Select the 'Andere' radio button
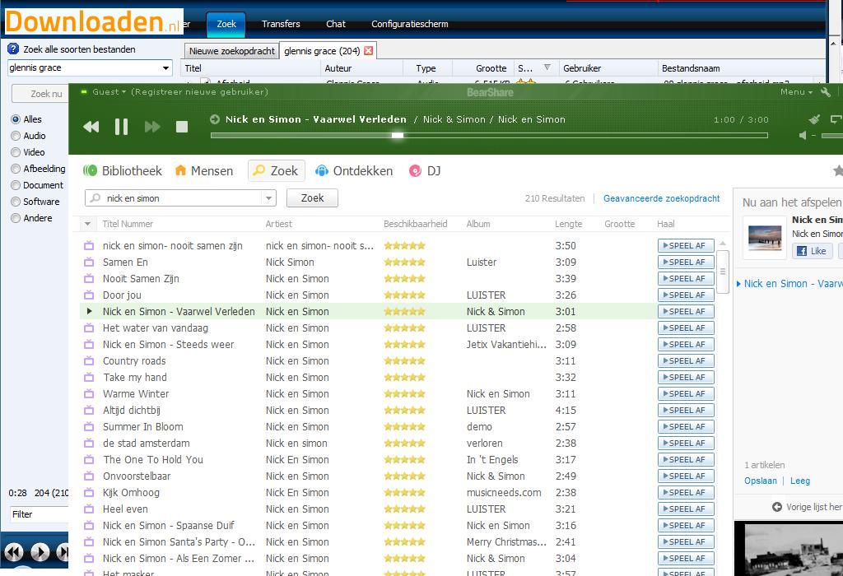Viewport: 843px width, 576px height. [x=16, y=218]
